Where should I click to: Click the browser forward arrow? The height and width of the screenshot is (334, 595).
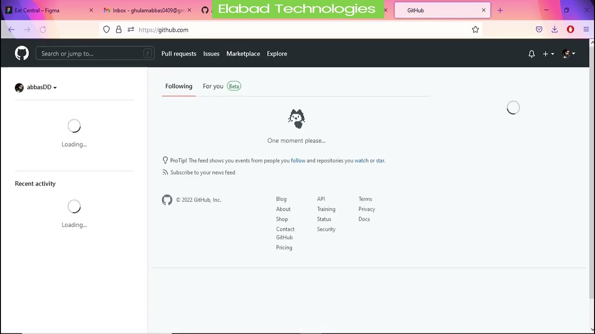(27, 30)
